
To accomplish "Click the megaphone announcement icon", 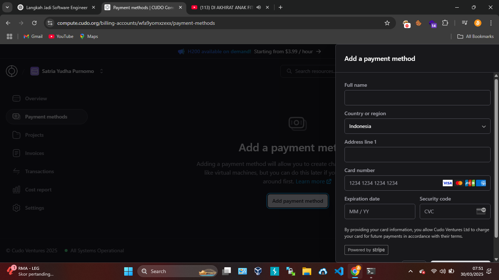I will pyautogui.click(x=181, y=51).
